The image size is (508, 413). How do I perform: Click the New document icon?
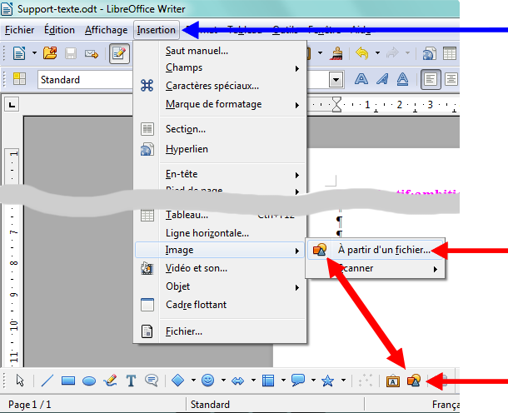(x=19, y=53)
